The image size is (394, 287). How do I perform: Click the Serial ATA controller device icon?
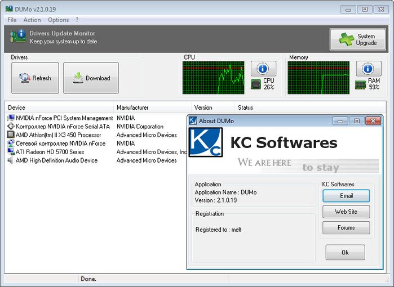(x=11, y=126)
